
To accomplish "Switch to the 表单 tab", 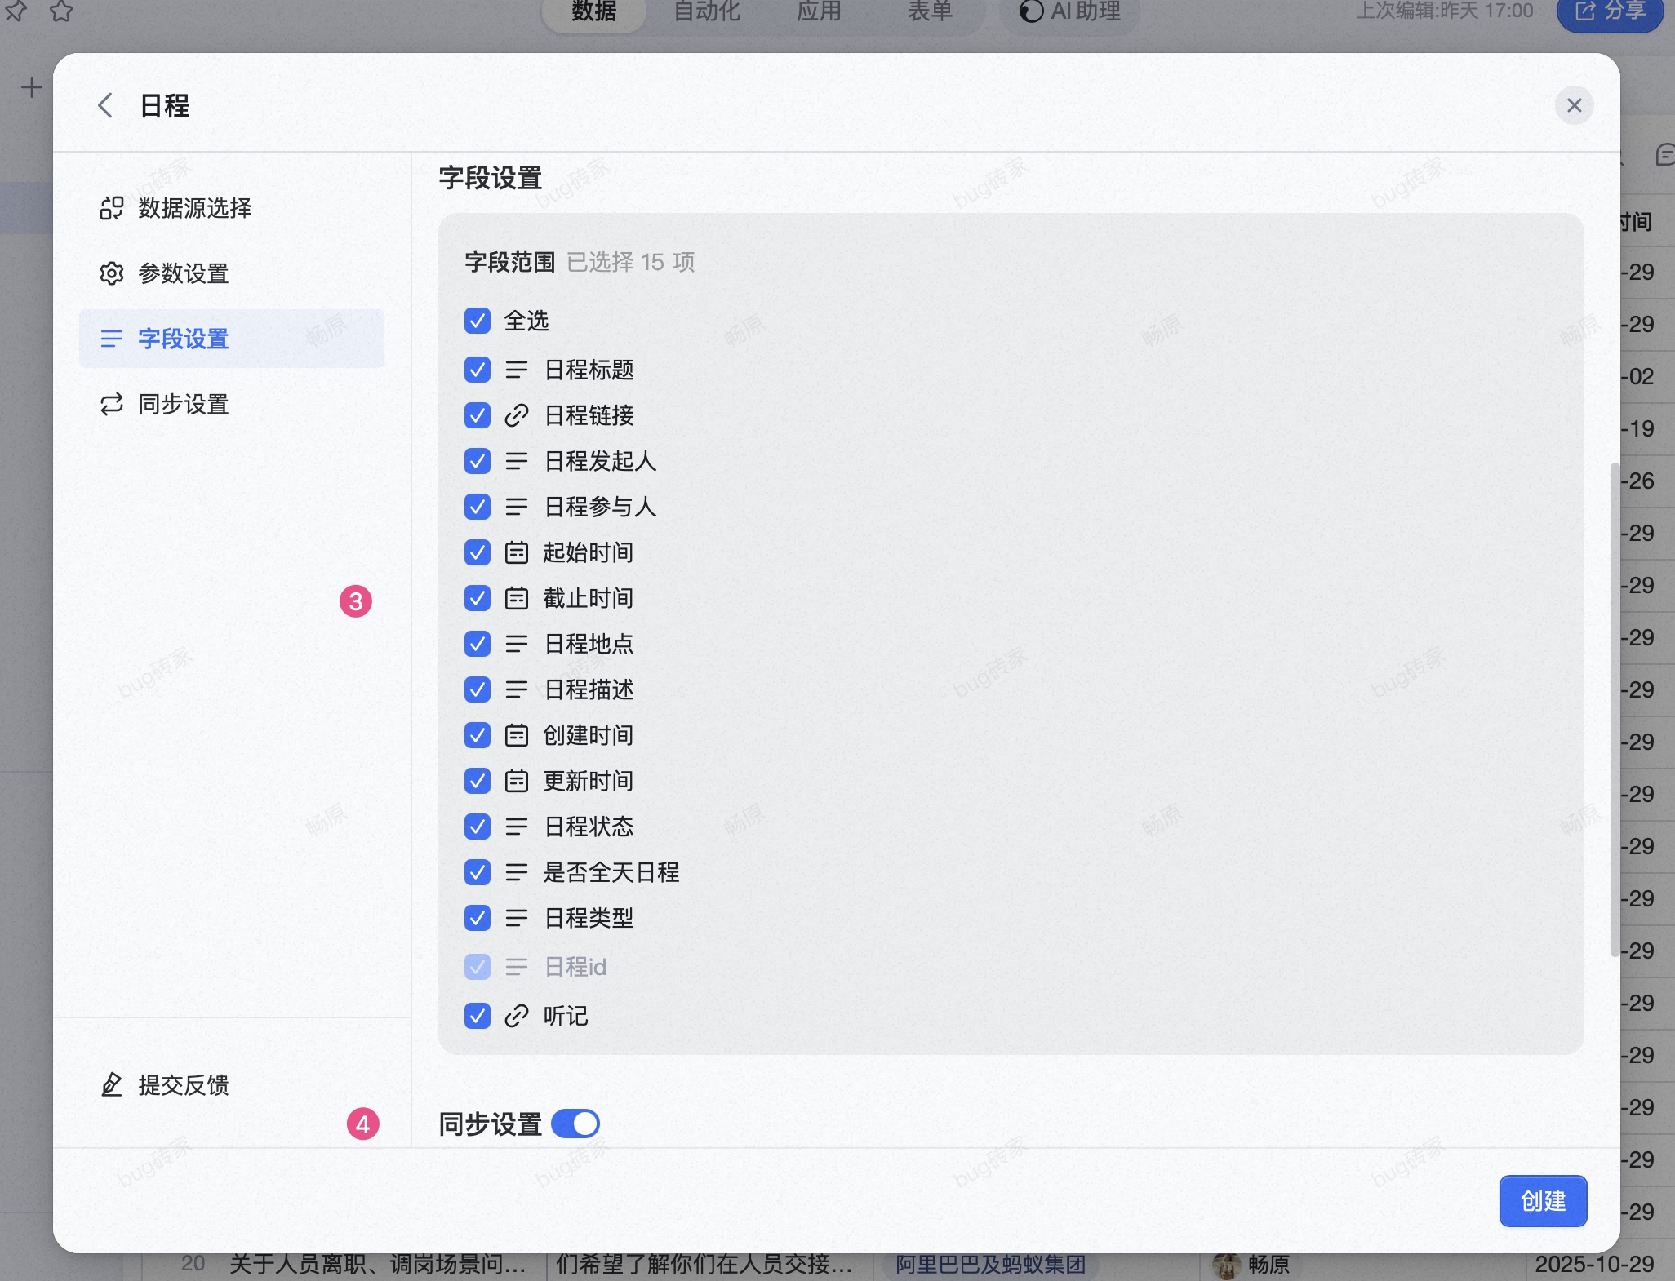I will point(931,11).
